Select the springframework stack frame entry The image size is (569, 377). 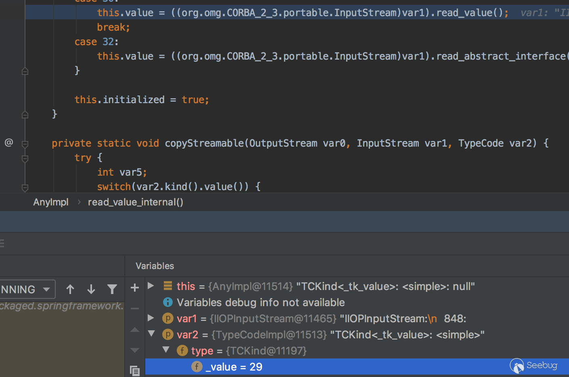point(61,306)
